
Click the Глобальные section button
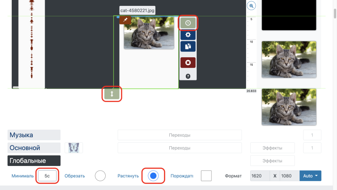34,161
